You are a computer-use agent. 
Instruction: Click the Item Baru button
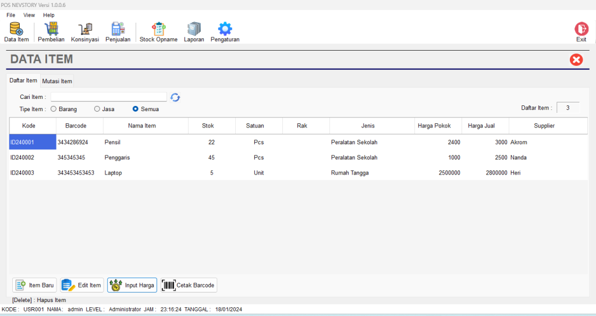click(x=35, y=285)
